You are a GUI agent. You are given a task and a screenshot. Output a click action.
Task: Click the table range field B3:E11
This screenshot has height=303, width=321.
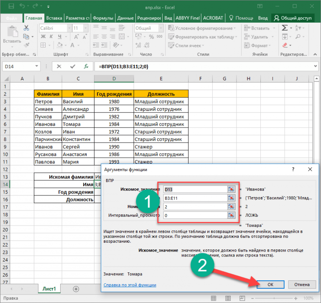pyautogui.click(x=196, y=198)
